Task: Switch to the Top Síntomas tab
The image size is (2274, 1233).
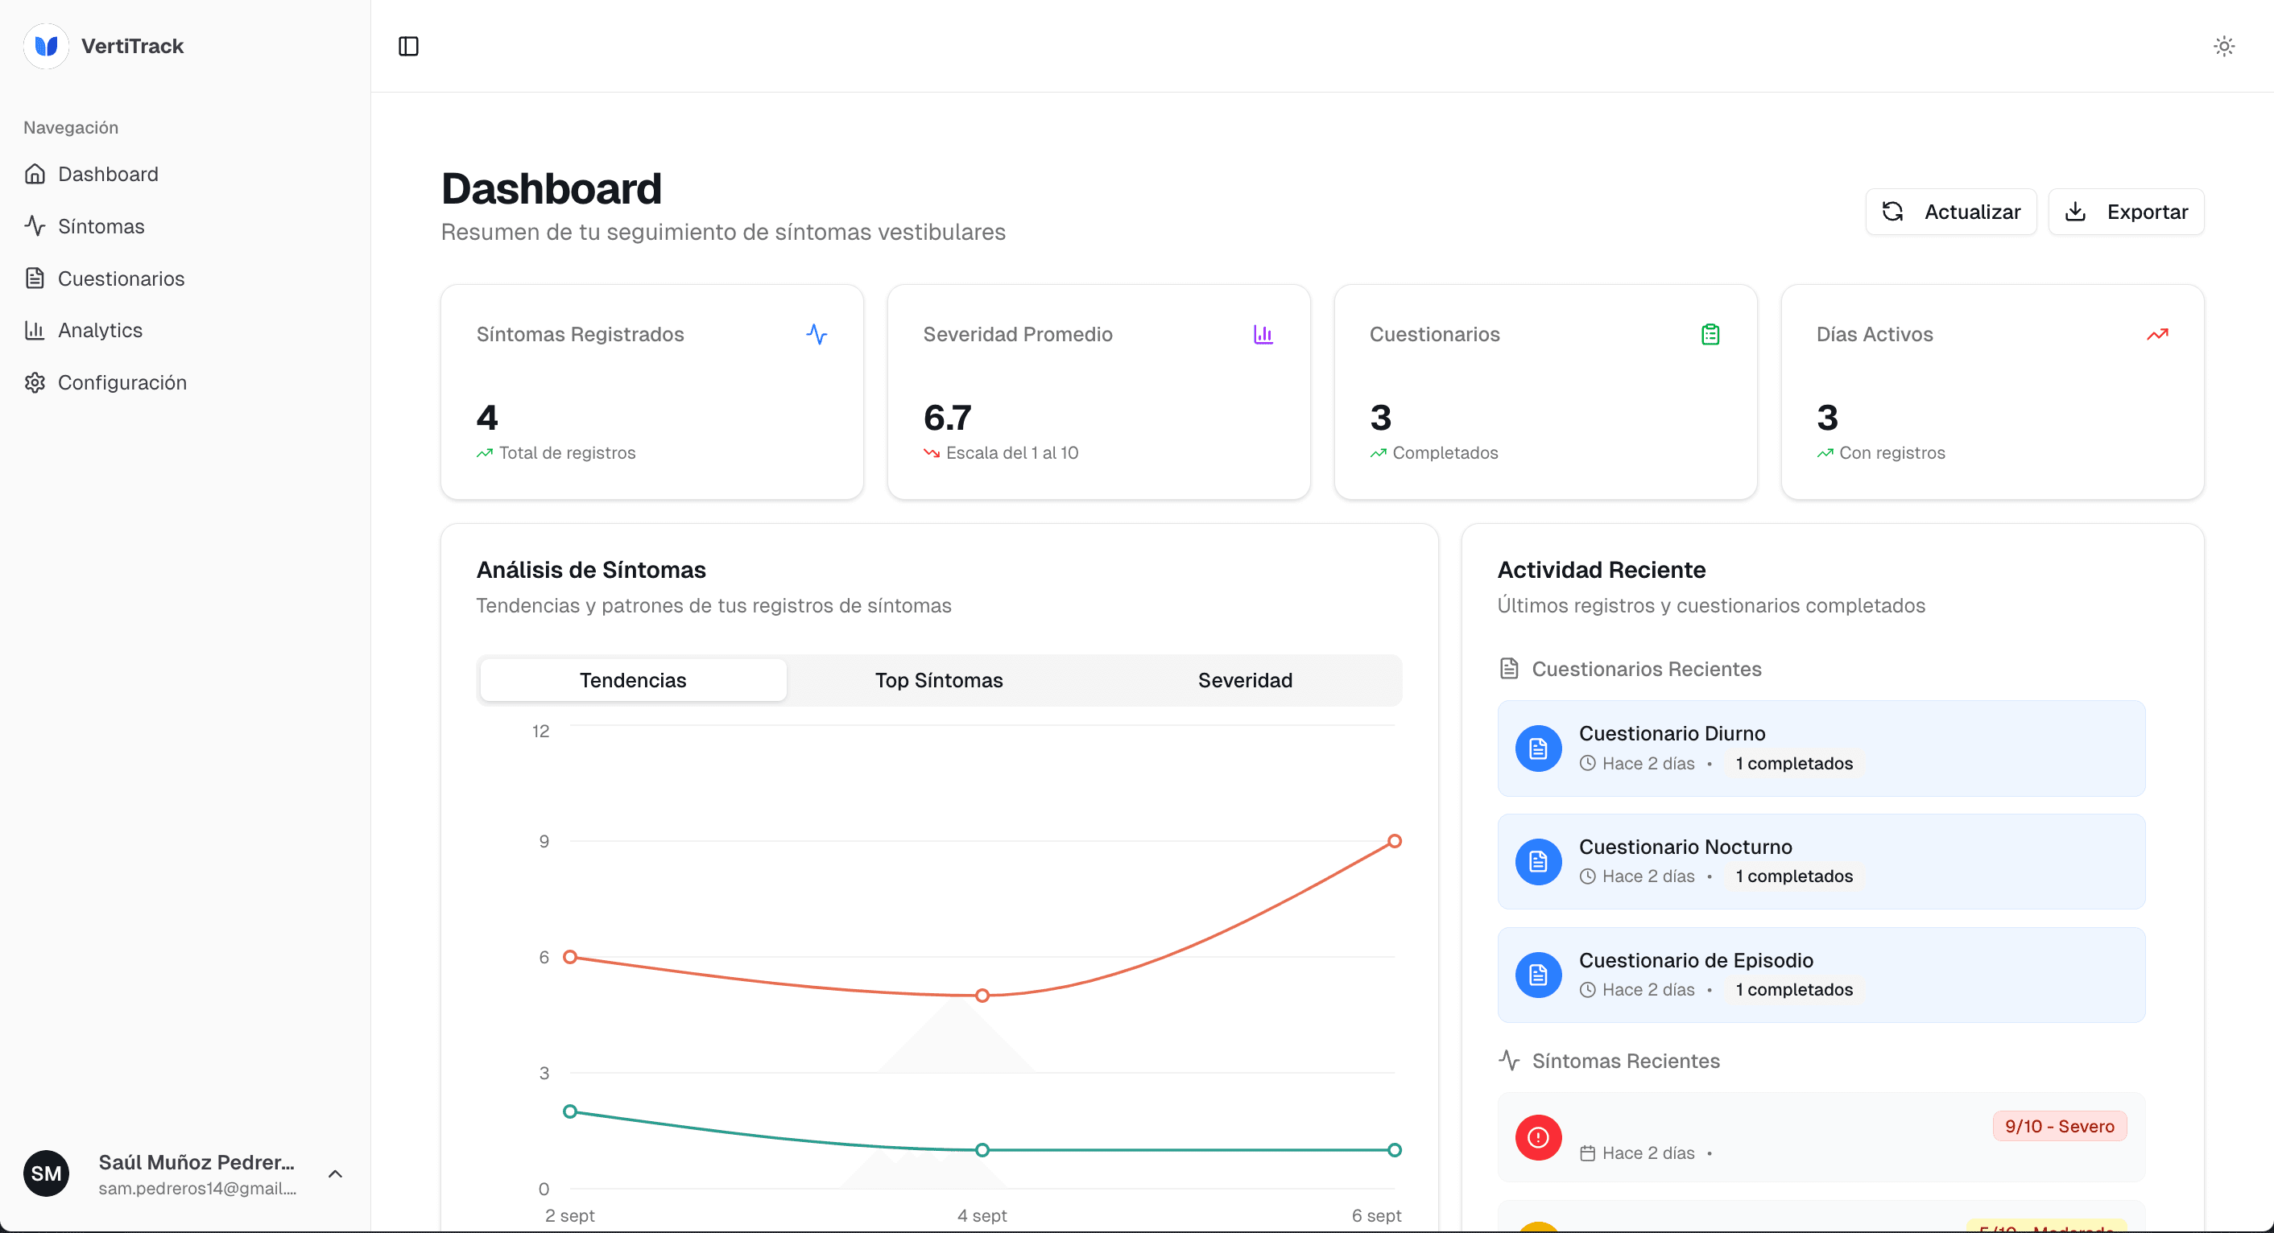Action: tap(938, 679)
